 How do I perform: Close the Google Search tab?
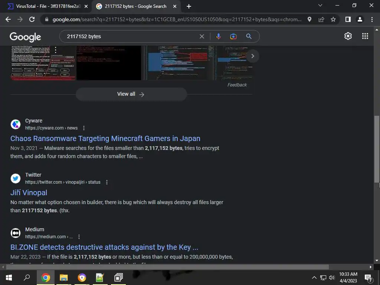click(x=175, y=7)
